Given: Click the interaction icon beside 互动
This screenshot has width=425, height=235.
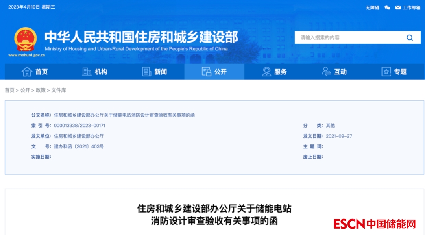Looking at the screenshot, I should click(326, 72).
